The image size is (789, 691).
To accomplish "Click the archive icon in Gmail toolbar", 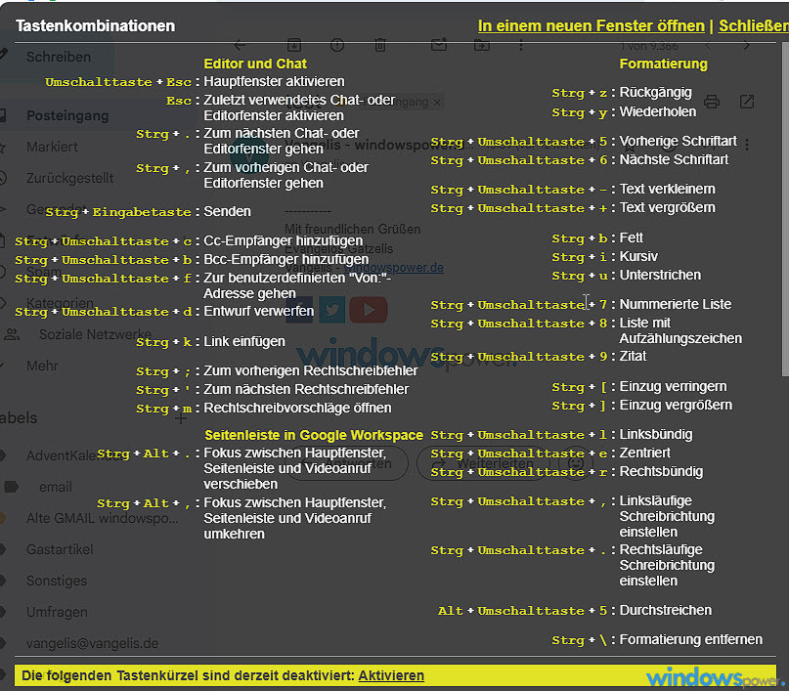I will 294,45.
